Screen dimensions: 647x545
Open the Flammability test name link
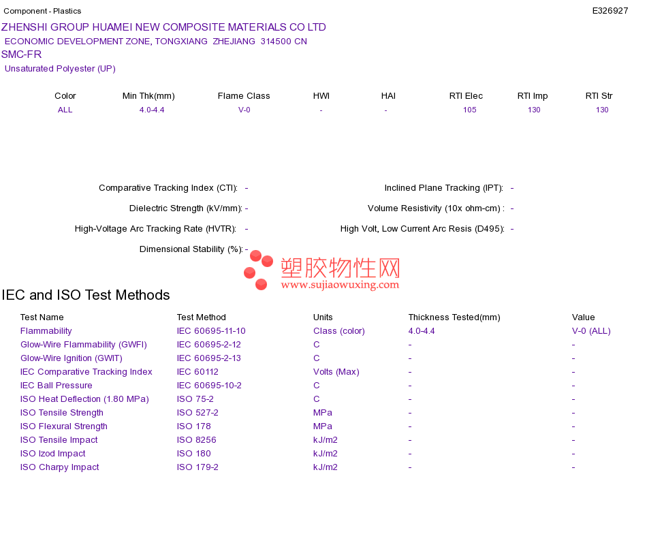click(x=46, y=331)
